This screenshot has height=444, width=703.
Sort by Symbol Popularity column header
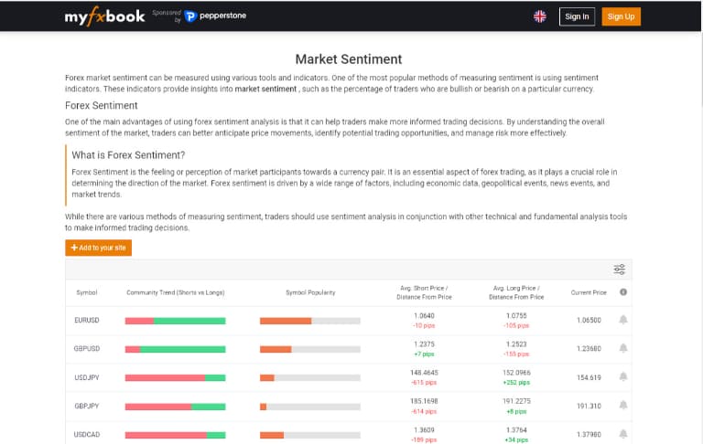pyautogui.click(x=310, y=292)
